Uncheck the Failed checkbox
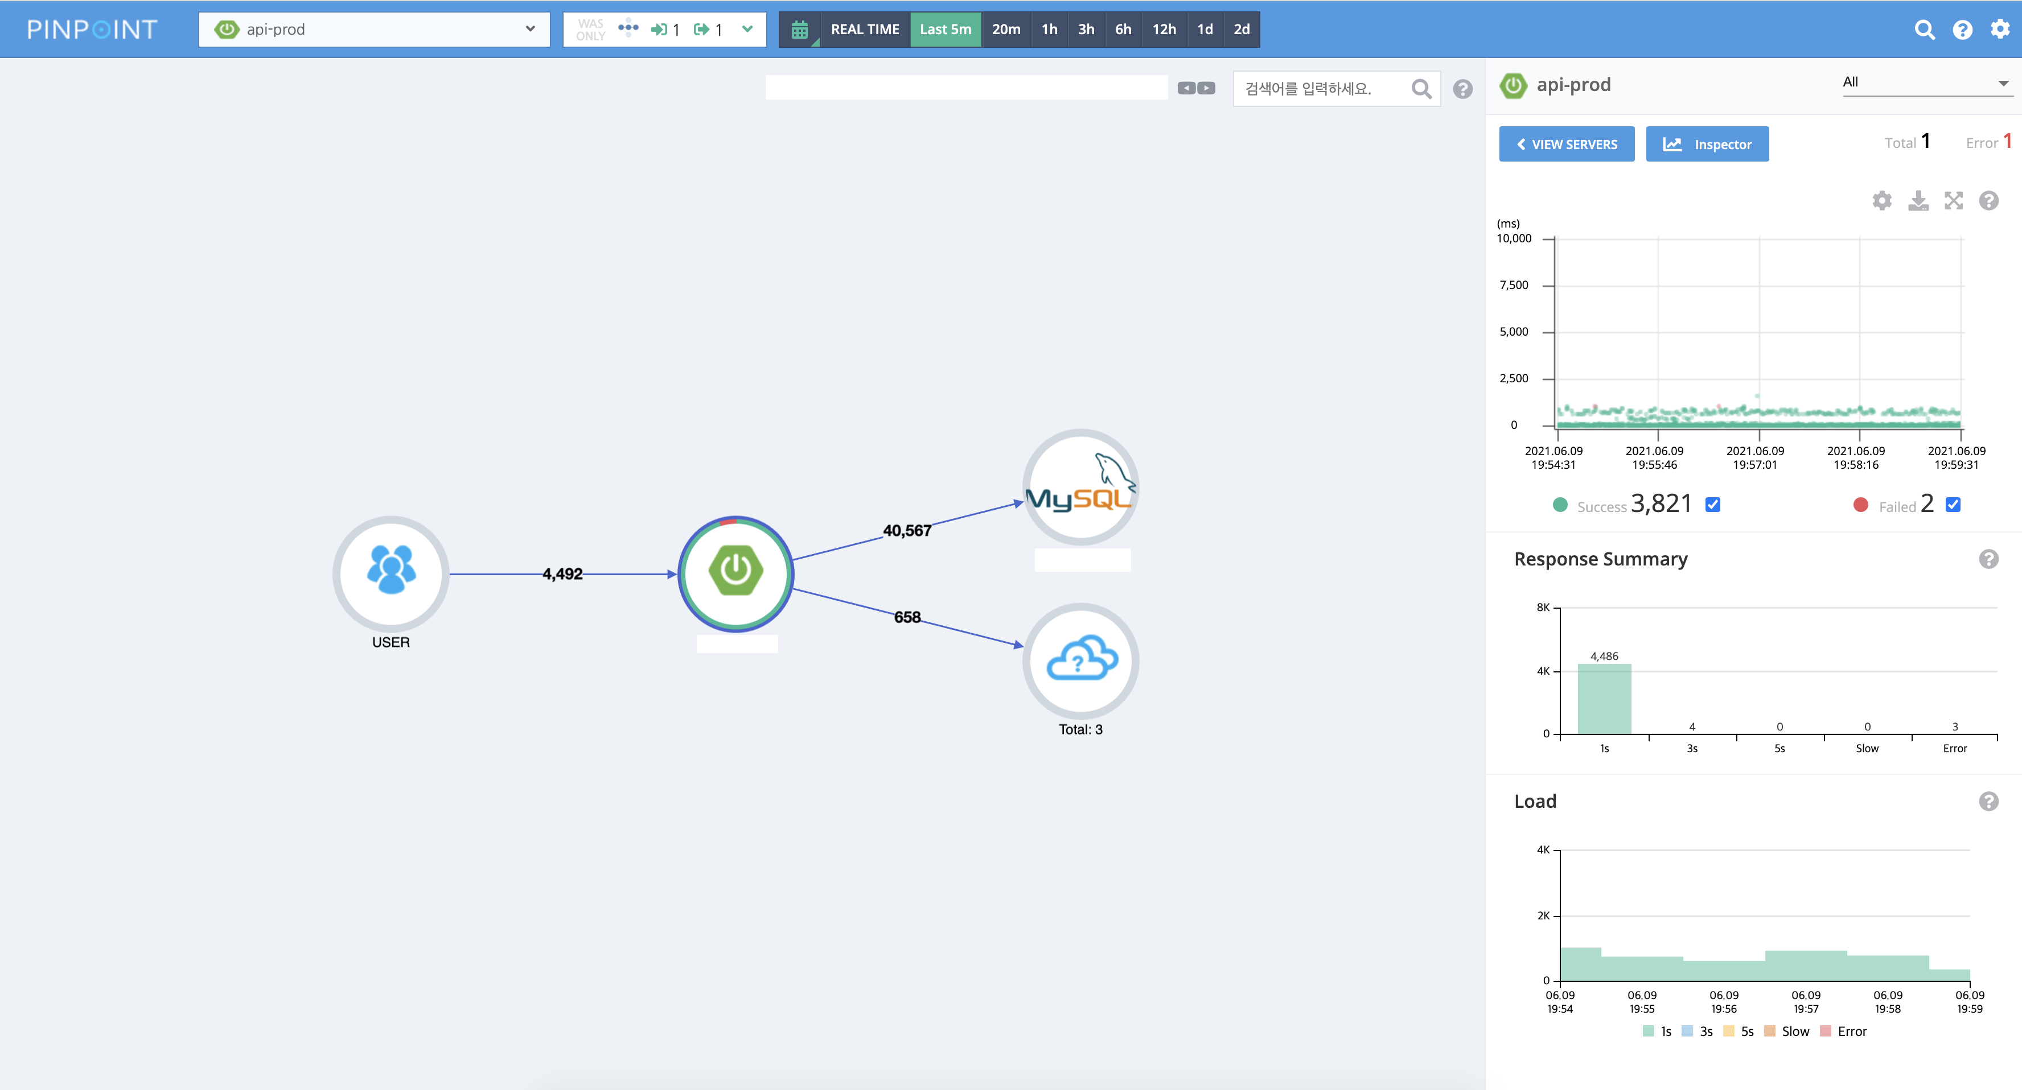Viewport: 2022px width, 1090px height. (x=1953, y=505)
